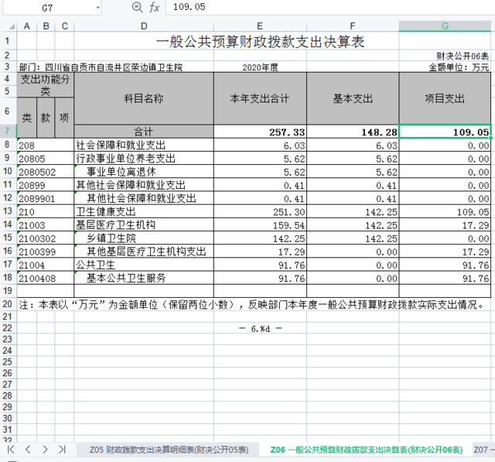Go to previous sheet with the left arrow
This screenshot has width=495, height=462.
28,449
